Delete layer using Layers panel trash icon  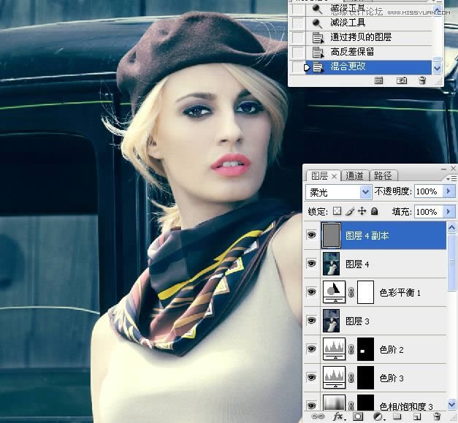[x=437, y=416]
